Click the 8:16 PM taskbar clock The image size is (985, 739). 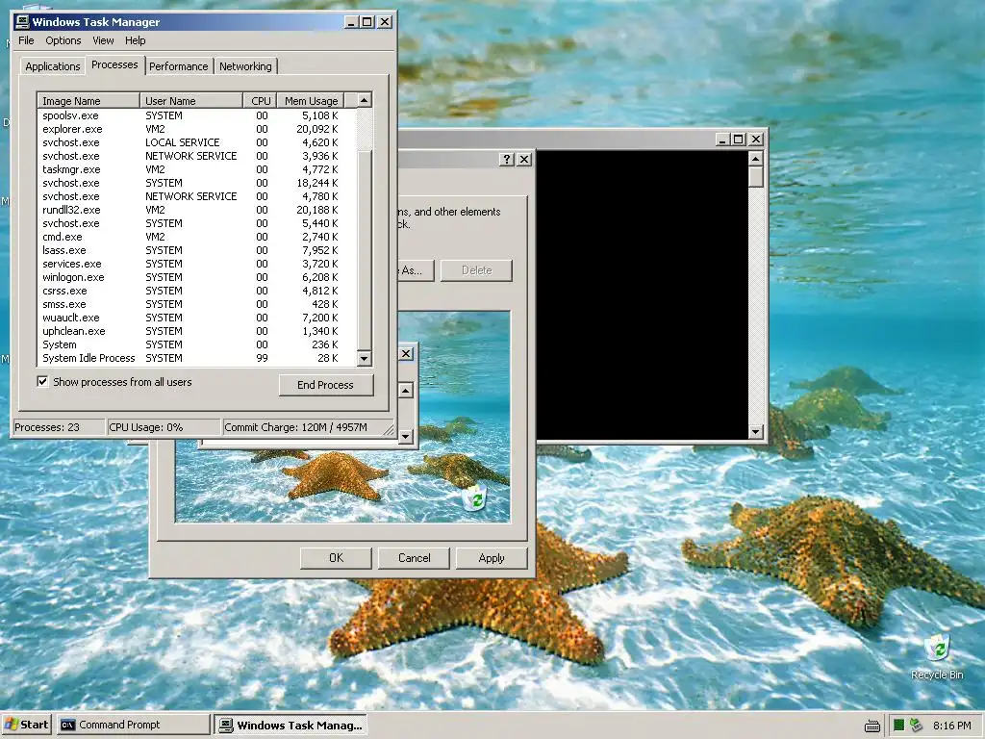point(951,726)
